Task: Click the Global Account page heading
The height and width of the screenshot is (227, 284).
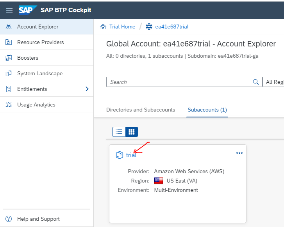Action: pyautogui.click(x=191, y=44)
